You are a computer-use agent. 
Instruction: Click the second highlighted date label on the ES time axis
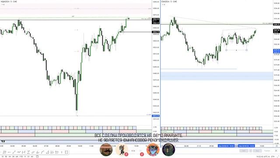click(246, 146)
